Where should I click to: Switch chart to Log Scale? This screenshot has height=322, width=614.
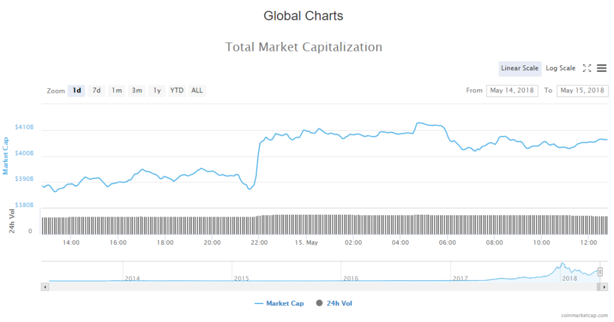click(560, 68)
